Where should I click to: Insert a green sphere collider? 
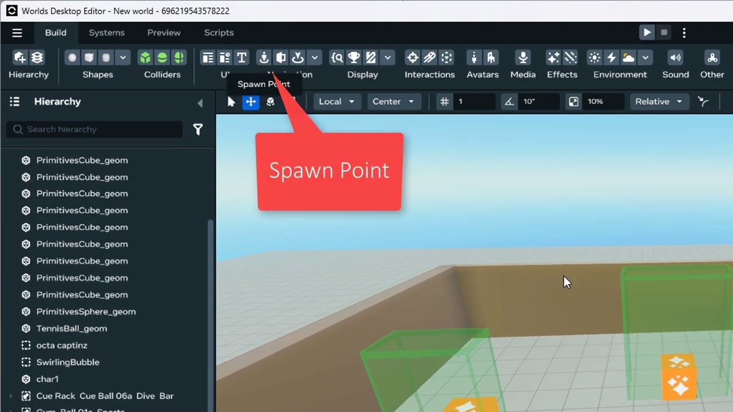(x=162, y=58)
